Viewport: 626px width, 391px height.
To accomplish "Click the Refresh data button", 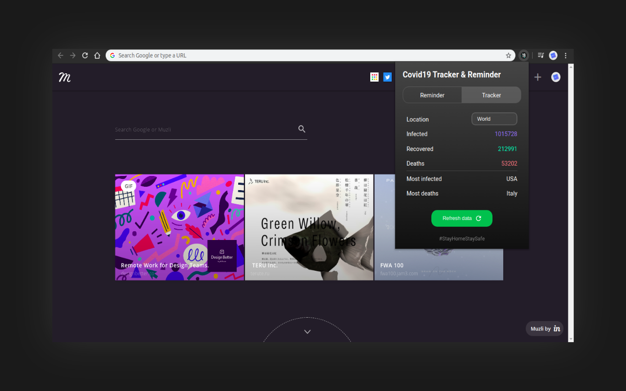I will coord(462,218).
